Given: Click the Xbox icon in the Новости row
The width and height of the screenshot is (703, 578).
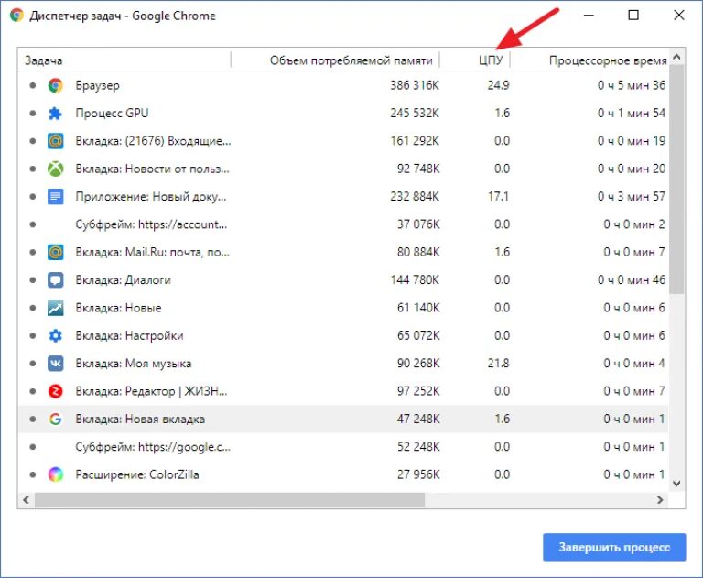Looking at the screenshot, I should tap(55, 169).
